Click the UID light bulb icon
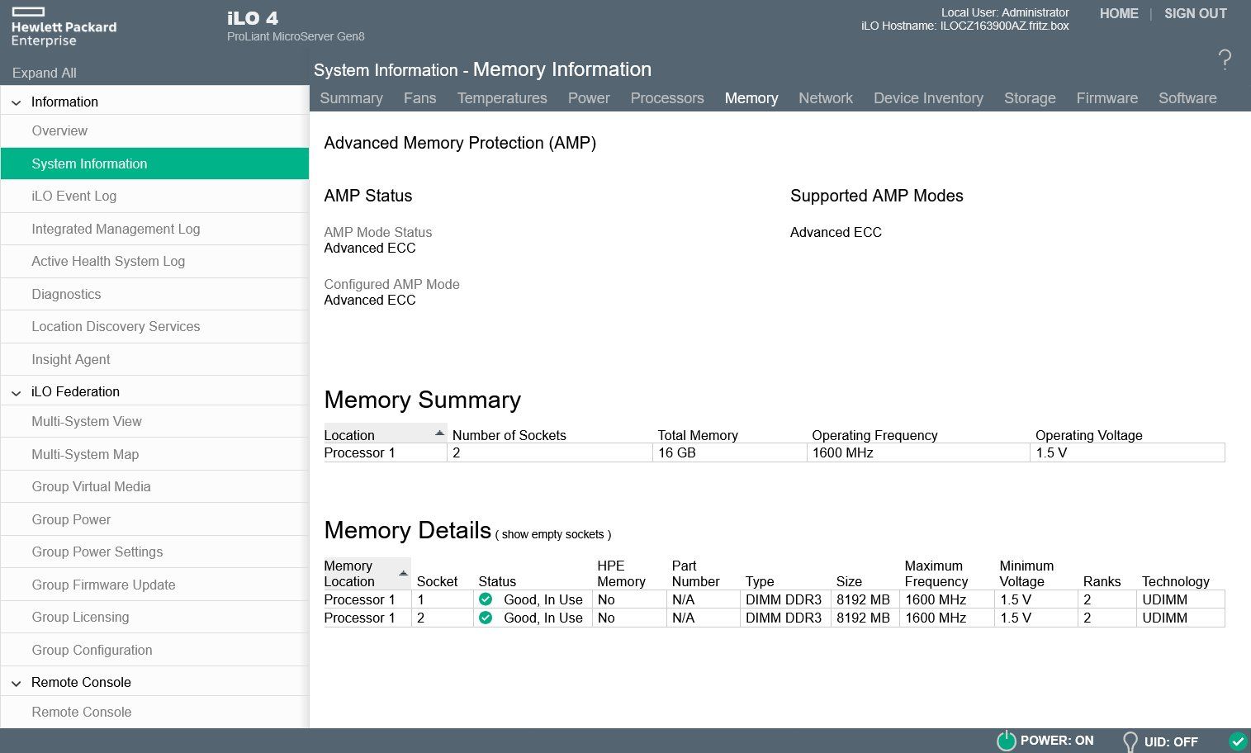The image size is (1251, 753). pos(1130,741)
